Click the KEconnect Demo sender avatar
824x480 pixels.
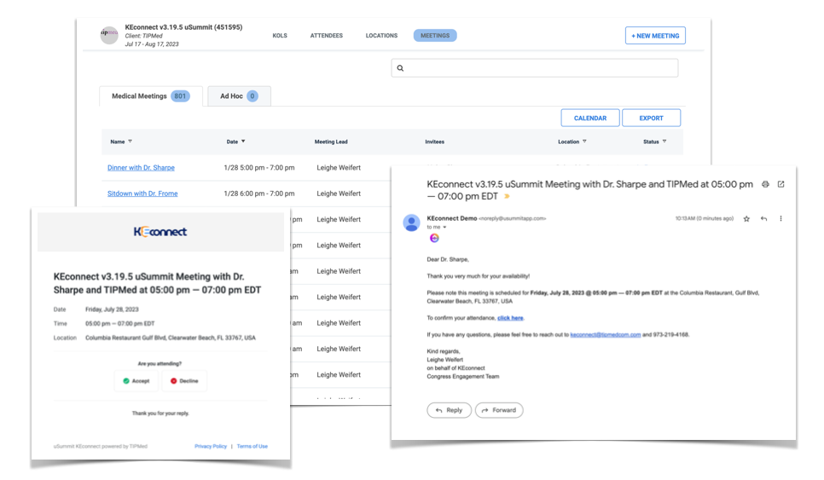[x=411, y=223]
